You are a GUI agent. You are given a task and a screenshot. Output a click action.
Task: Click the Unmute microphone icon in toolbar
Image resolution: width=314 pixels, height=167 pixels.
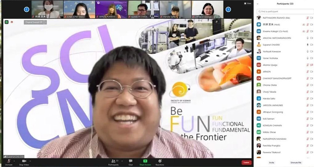(9, 161)
